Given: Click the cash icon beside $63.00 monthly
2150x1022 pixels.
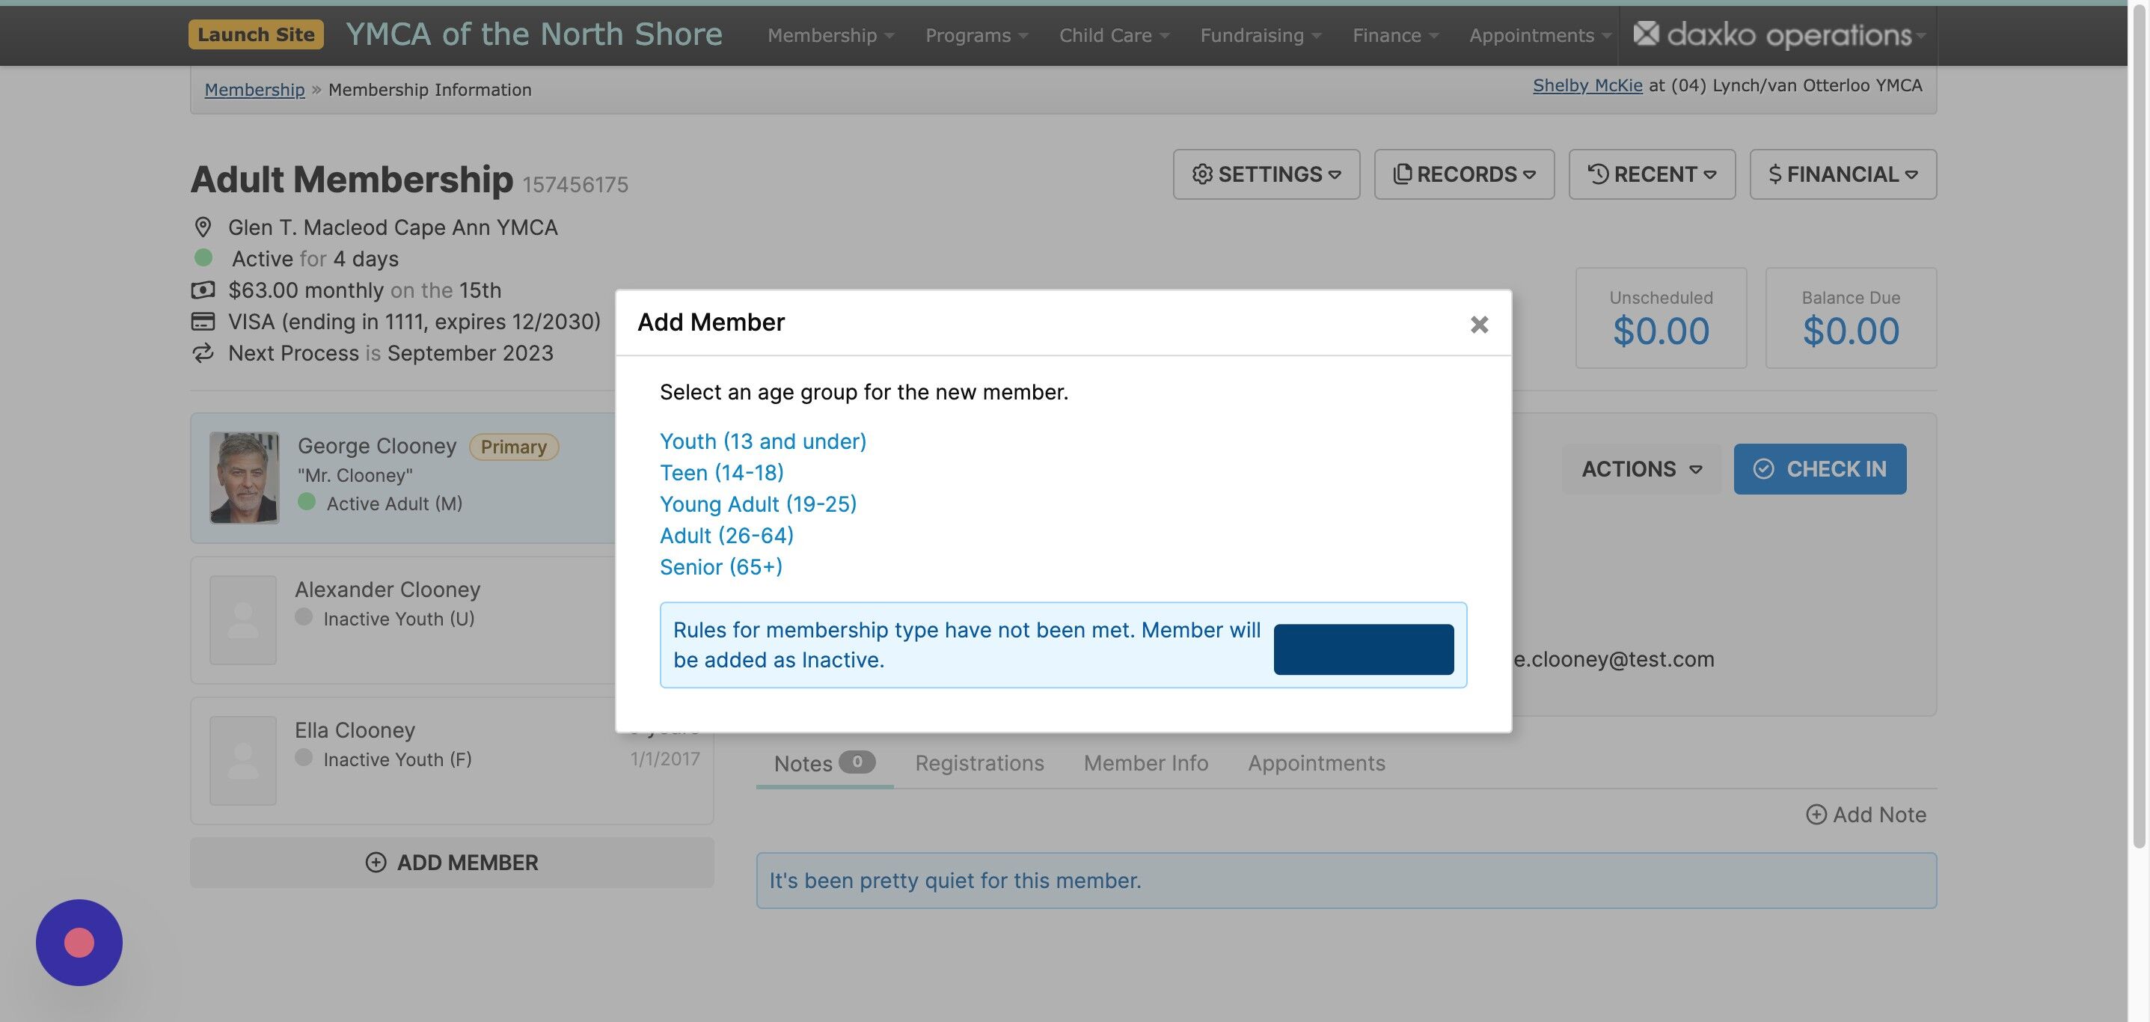Looking at the screenshot, I should click(203, 290).
